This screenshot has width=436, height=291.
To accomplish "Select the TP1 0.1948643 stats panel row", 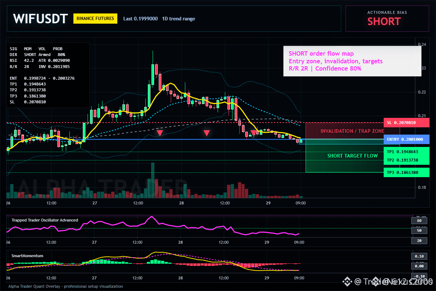I will [28, 84].
